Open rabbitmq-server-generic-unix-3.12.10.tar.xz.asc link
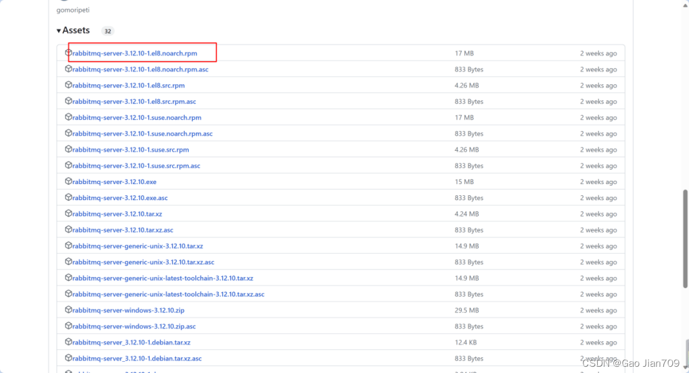 point(144,262)
